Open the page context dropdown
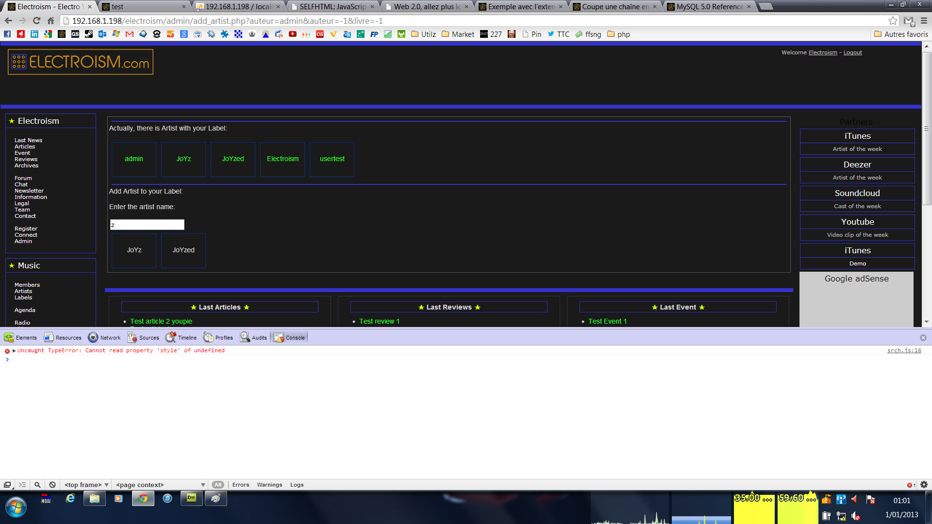This screenshot has height=524, width=932. pyautogui.click(x=160, y=485)
